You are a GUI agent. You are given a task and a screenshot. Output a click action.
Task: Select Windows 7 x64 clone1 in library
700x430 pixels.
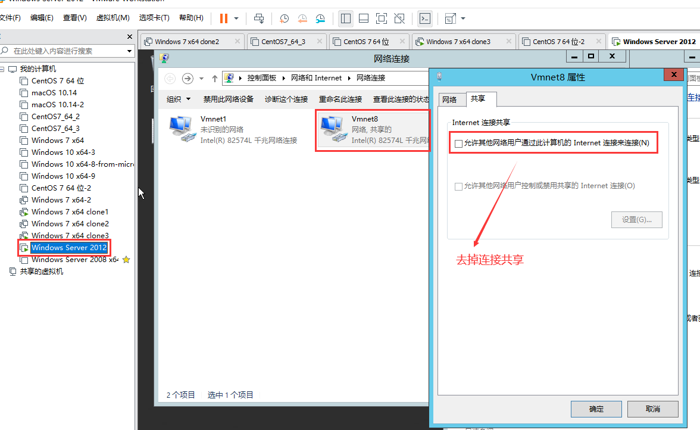pyautogui.click(x=70, y=211)
